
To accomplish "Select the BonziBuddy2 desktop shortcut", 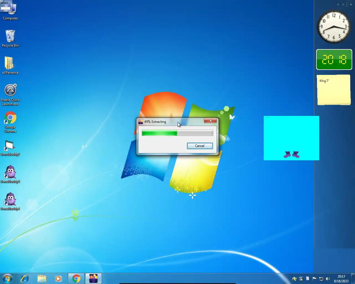I will (x=10, y=148).
